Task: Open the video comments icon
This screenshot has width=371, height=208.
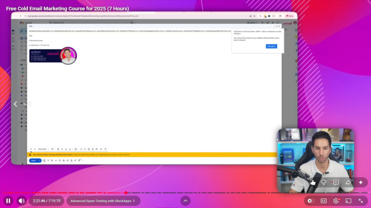Action: [x=336, y=182]
